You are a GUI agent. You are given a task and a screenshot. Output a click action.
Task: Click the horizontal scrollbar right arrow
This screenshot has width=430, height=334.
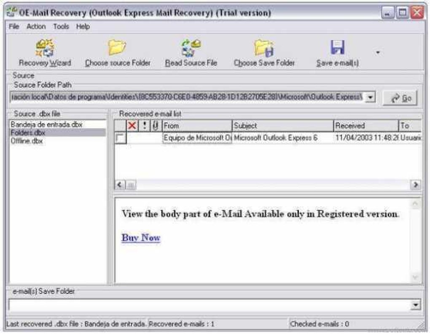pos(416,185)
